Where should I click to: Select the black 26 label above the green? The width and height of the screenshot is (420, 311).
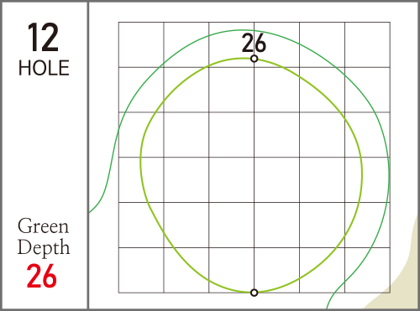point(254,43)
